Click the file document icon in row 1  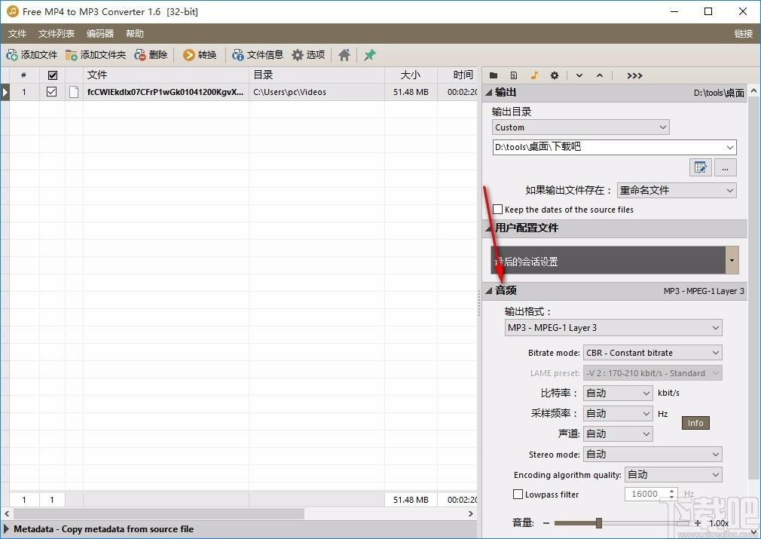74,92
